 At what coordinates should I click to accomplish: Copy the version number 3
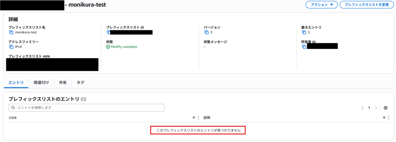(x=207, y=32)
